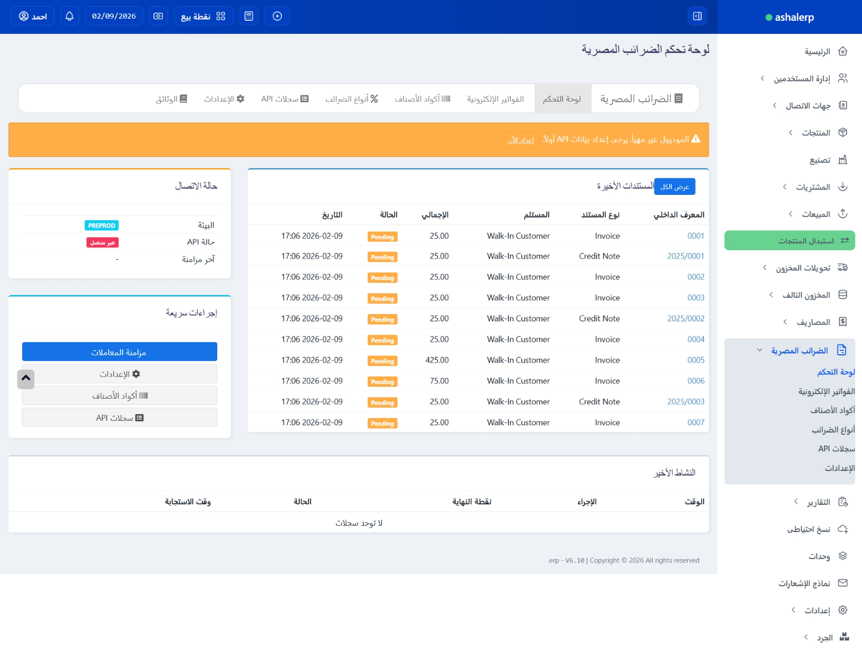Expand إدارة المستخدمين sidebar menu
This screenshot has width=862, height=654.
[x=802, y=79]
